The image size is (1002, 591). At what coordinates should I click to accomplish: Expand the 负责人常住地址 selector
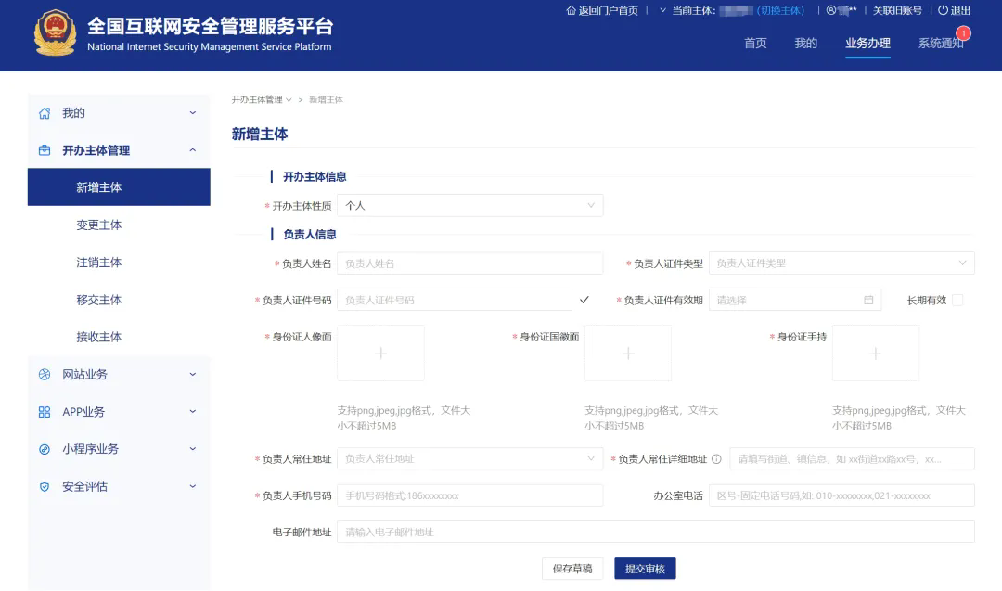pos(469,458)
